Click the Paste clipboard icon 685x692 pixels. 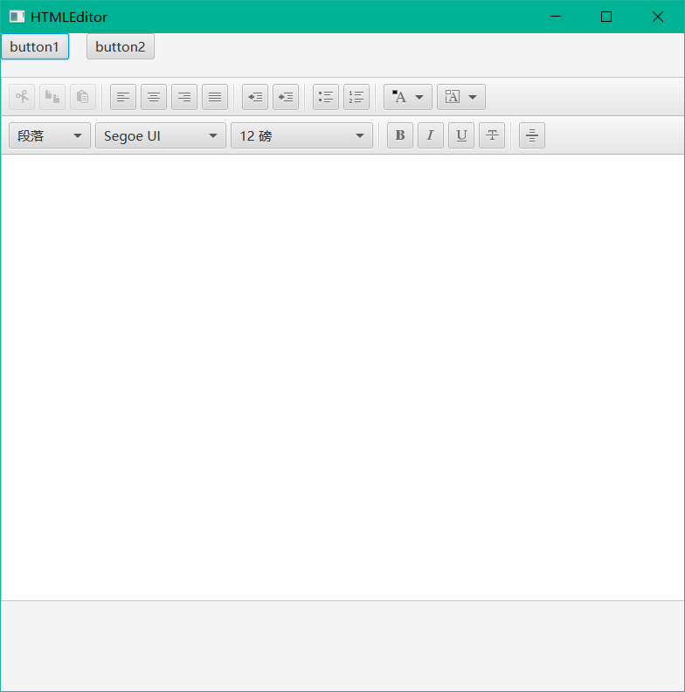pos(83,97)
